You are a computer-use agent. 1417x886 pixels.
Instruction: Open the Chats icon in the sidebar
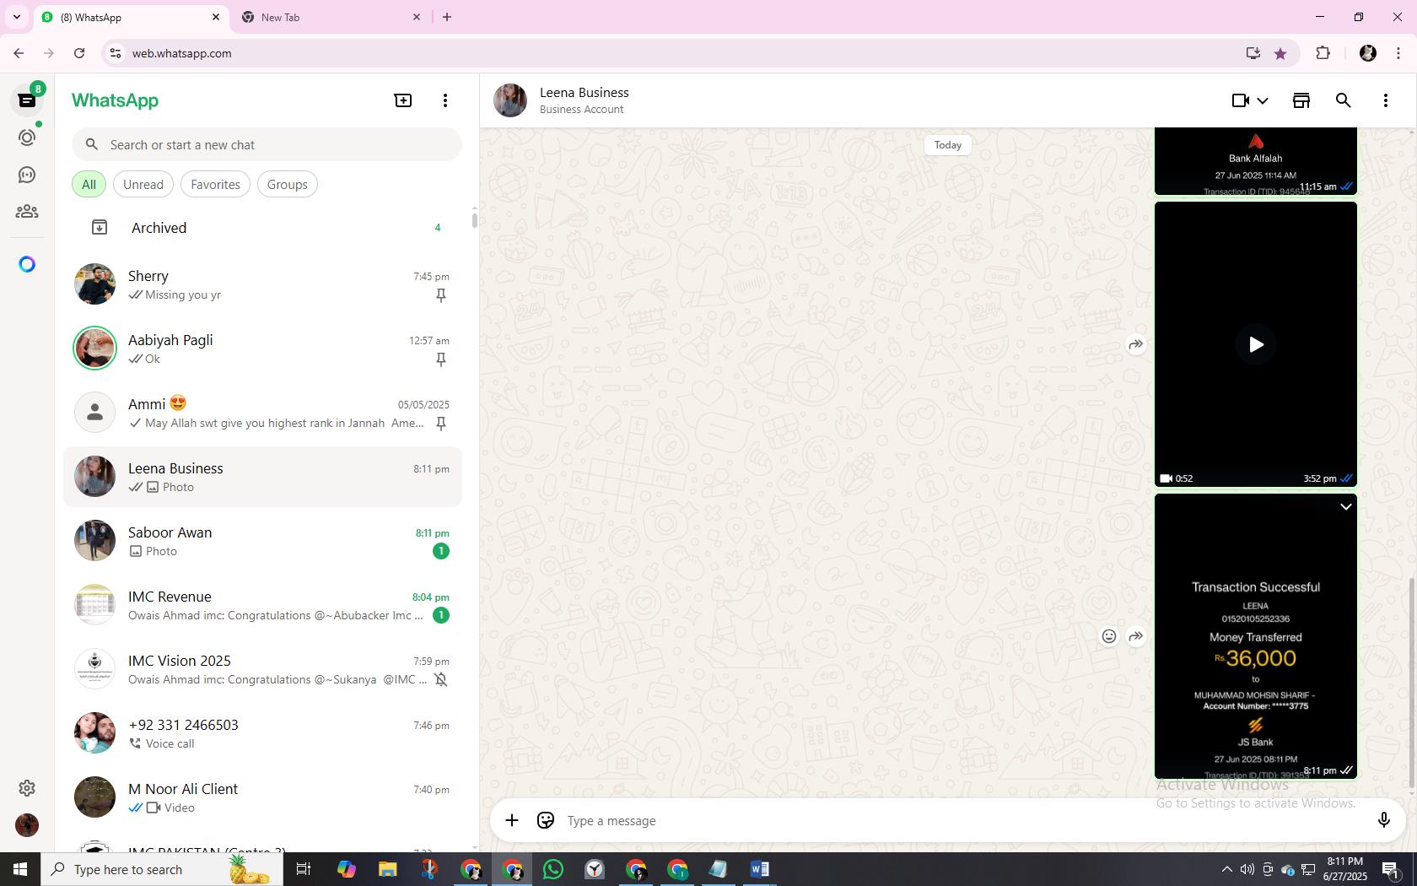click(x=27, y=100)
